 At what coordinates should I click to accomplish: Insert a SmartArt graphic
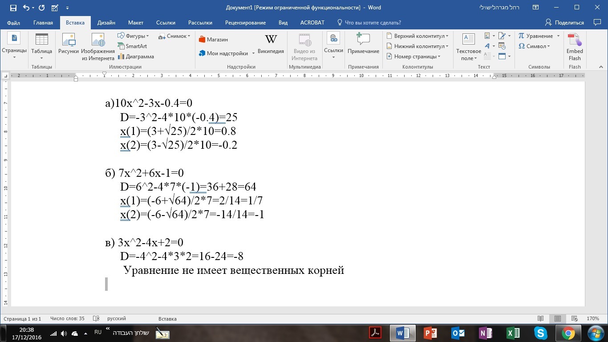click(x=132, y=46)
